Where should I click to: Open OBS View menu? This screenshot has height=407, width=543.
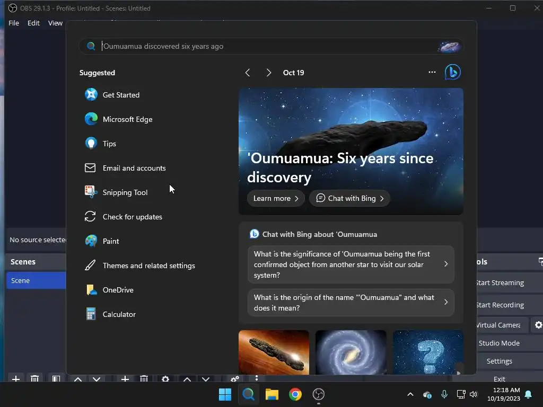pos(55,23)
